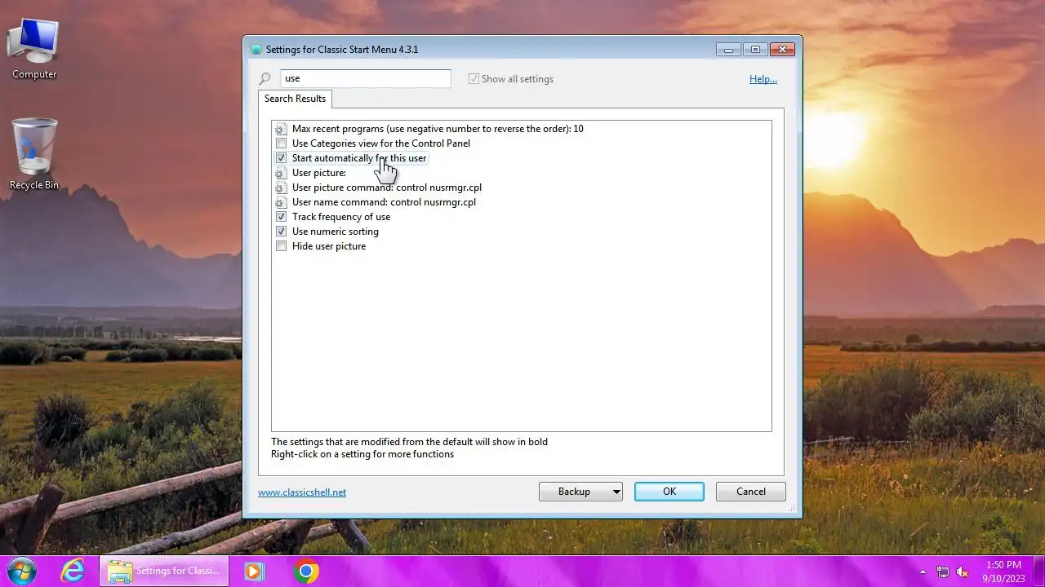Open the Windows Start orb
Viewport: 1045px width, 587px height.
[22, 571]
